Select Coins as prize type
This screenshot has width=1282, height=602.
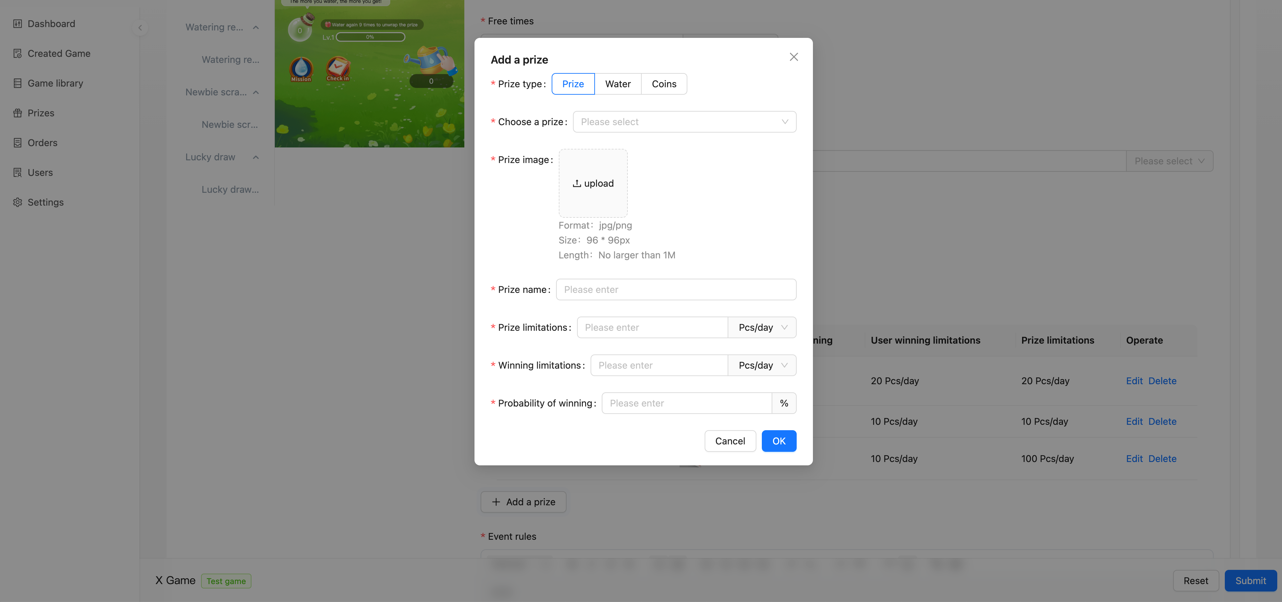[663, 84]
